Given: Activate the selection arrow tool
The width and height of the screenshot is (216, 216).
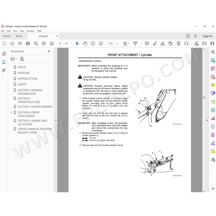Looking at the screenshot, I should tap(77, 44).
